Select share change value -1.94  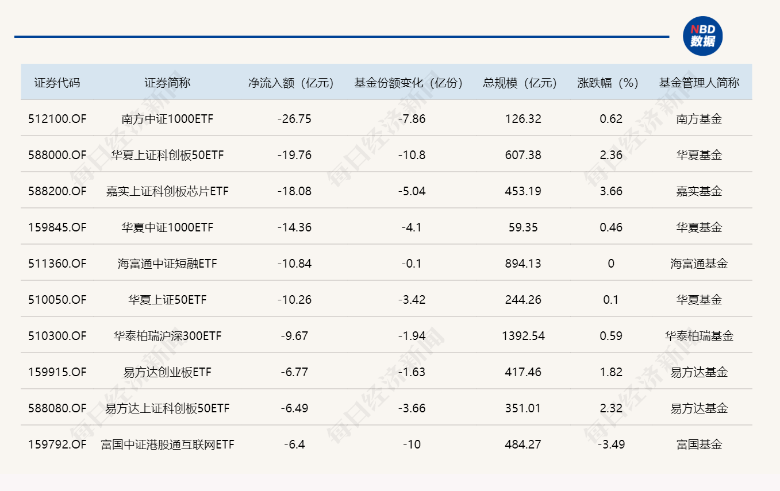point(412,336)
